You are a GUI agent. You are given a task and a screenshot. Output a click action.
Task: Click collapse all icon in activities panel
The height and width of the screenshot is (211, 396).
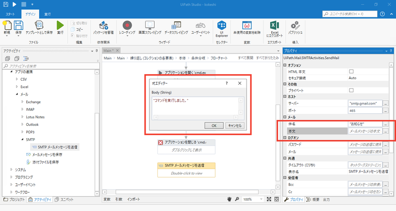[17, 58]
